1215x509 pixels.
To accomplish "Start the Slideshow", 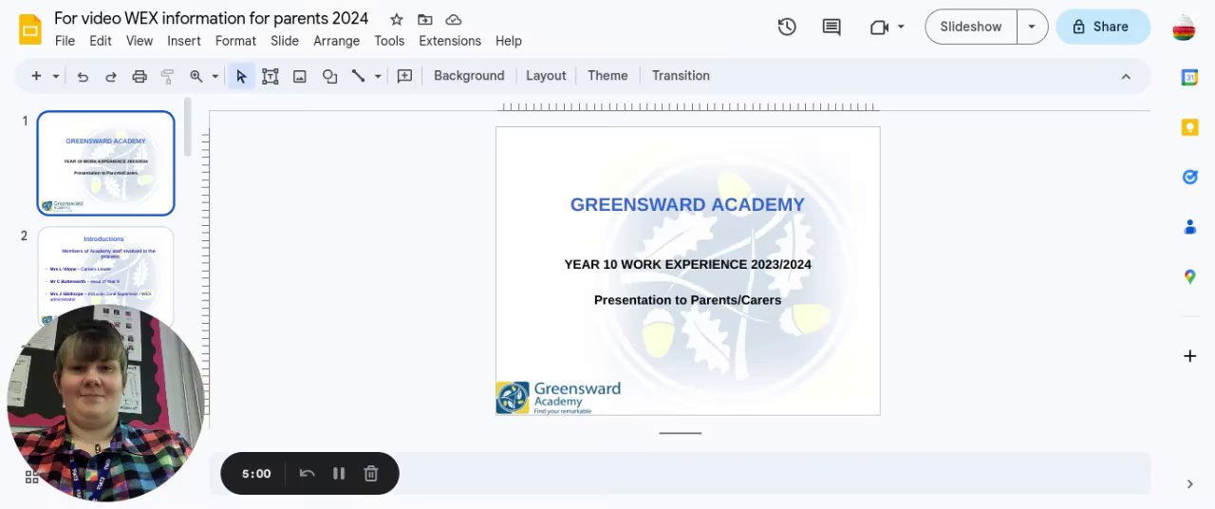I will coord(970,27).
